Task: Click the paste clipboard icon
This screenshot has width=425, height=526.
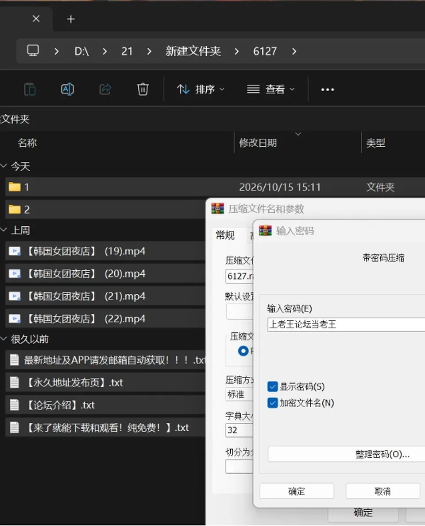Action: click(30, 89)
